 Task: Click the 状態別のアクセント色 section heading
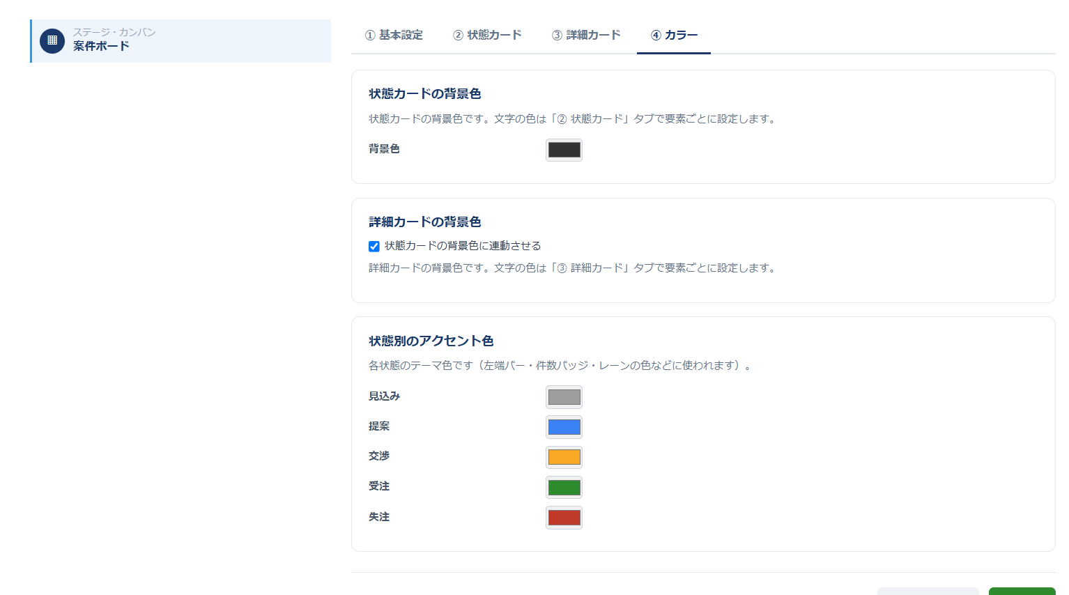(431, 341)
